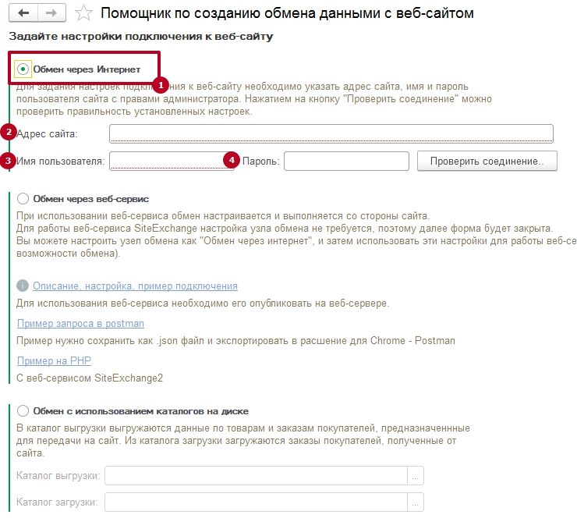
Task: Click the Пароль input field
Action: 346,161
